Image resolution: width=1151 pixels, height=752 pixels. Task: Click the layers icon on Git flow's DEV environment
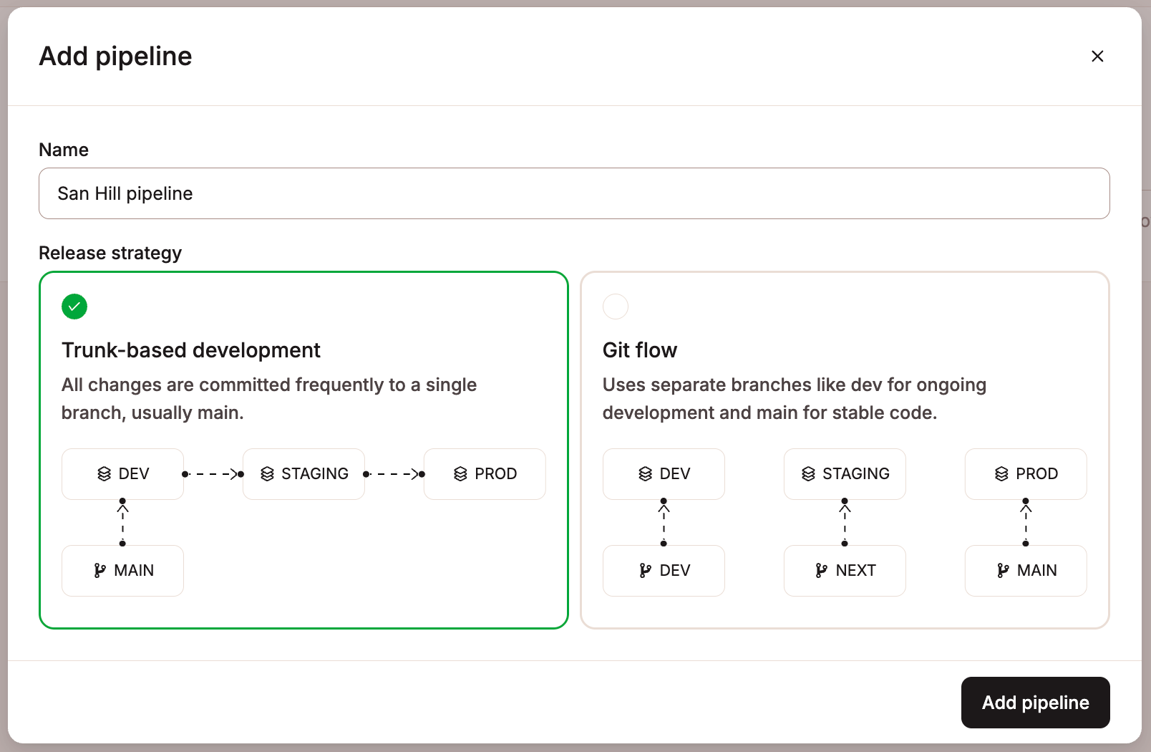pyautogui.click(x=645, y=473)
